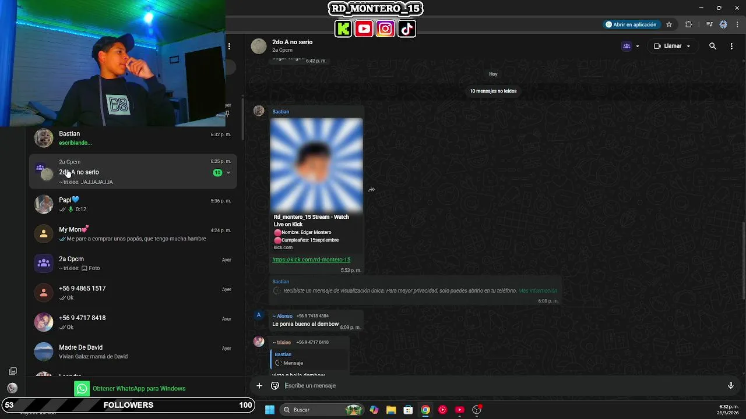This screenshot has width=746, height=419.
Task: Expand chevron on 2do A no serio chat row
Action: pos(228,172)
